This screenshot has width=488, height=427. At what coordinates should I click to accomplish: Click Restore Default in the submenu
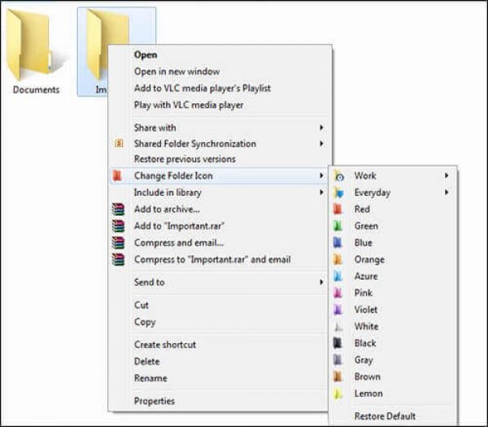385,416
